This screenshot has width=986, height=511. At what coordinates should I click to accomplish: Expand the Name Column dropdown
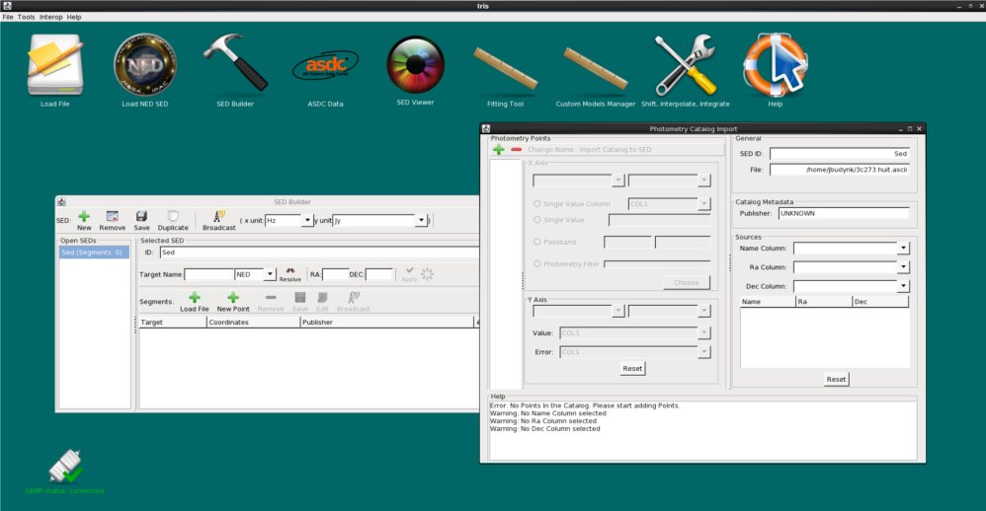[903, 249]
